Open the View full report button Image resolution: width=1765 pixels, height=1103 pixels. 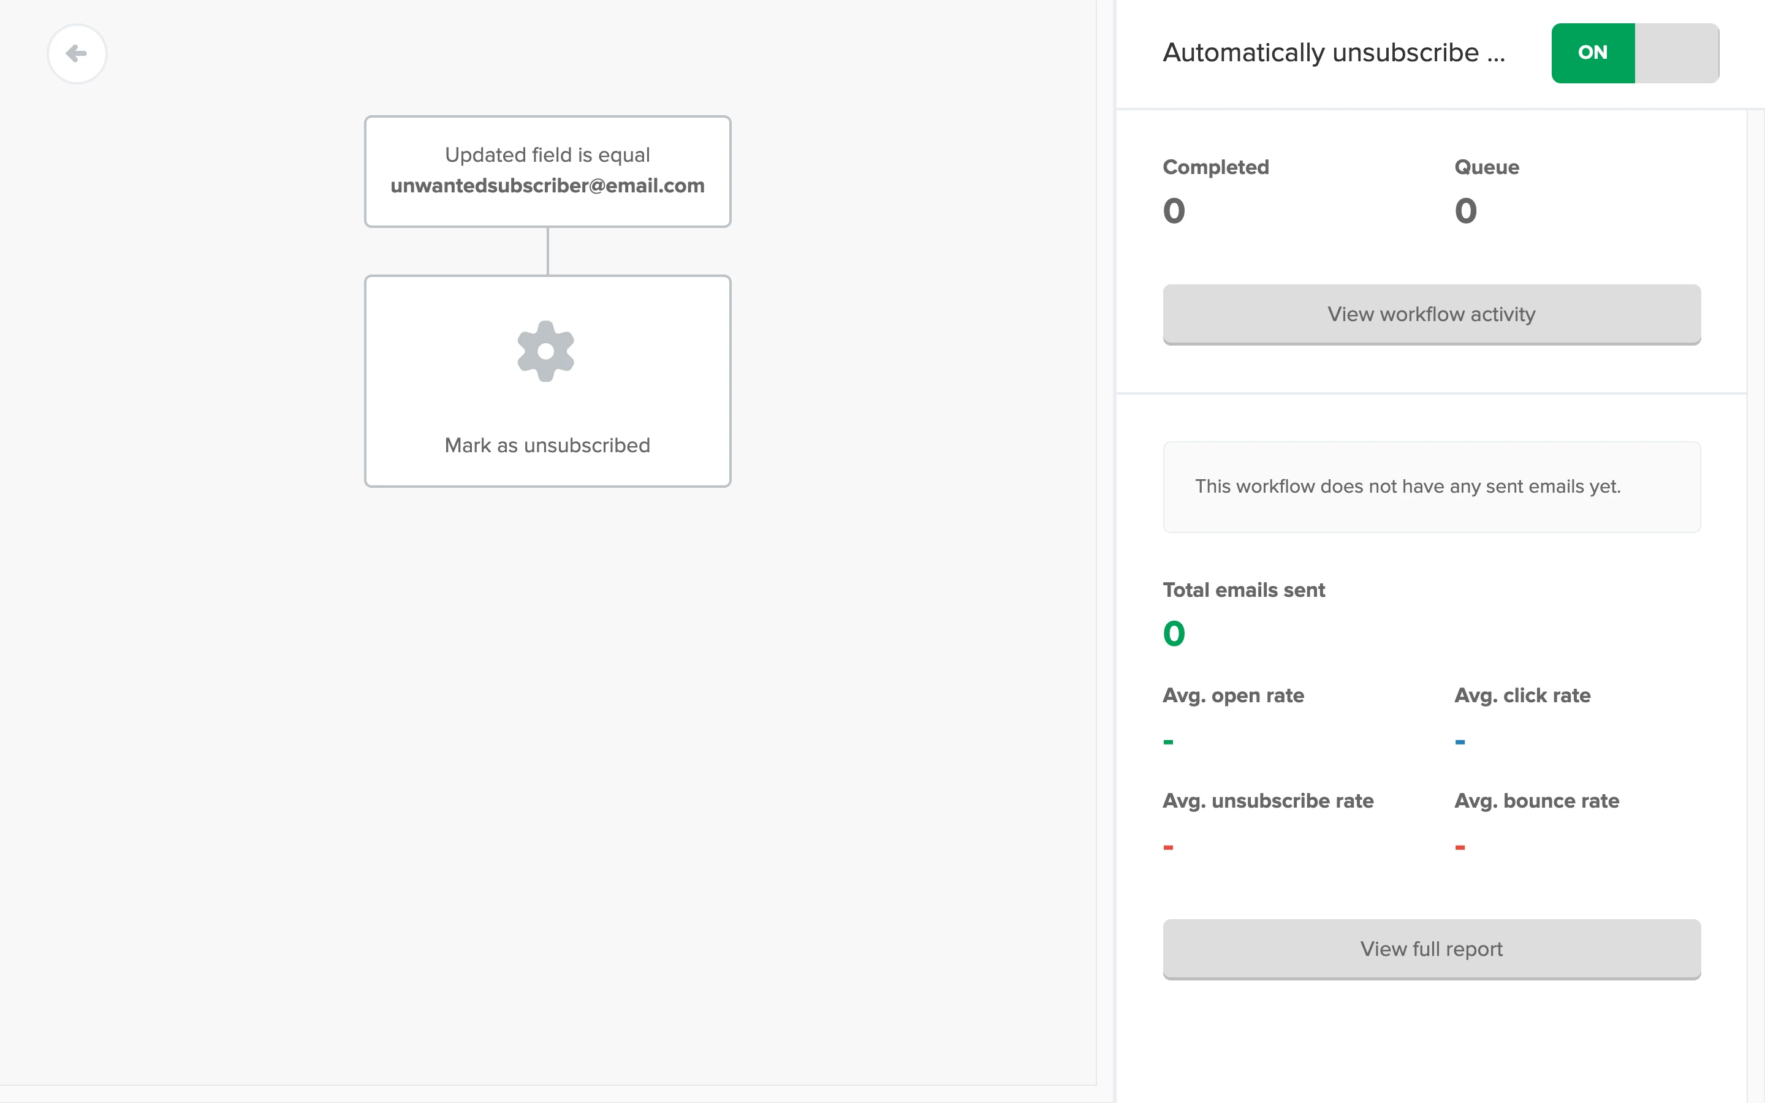pyautogui.click(x=1431, y=949)
